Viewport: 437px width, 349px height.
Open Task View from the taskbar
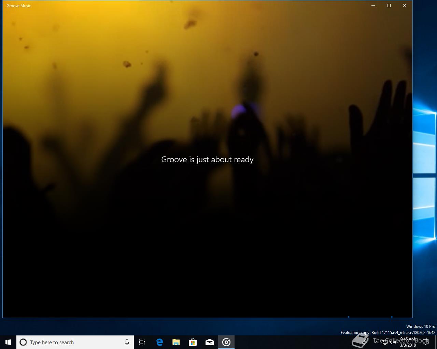142,342
